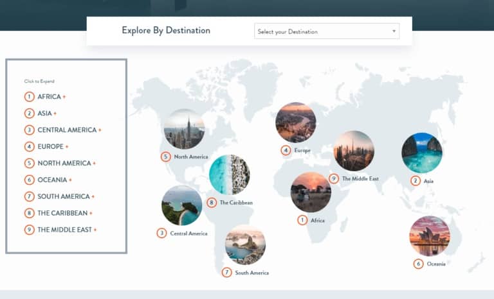Open the Caribbean beach aerial photo
This screenshot has width=494, height=299.
pos(229,175)
